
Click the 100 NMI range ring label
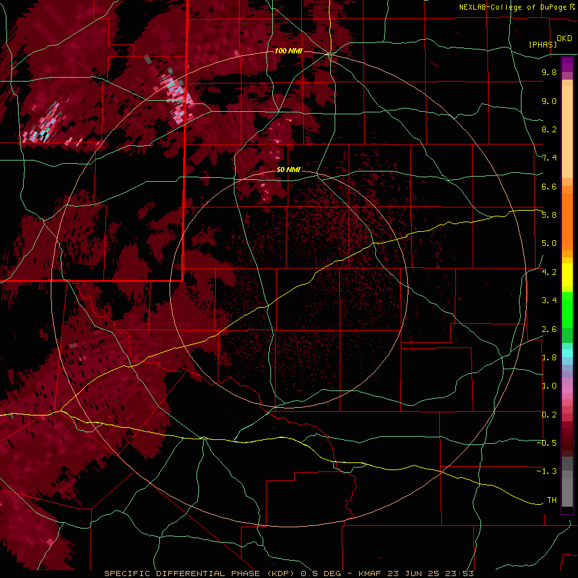[288, 51]
